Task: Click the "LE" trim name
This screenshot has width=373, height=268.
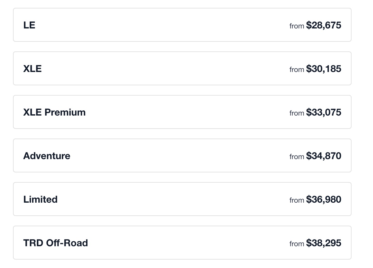Action: (29, 25)
